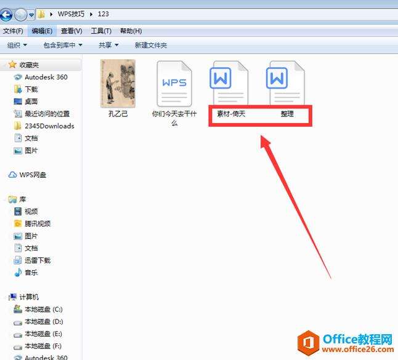Click the Back navigation arrow

tap(6, 14)
